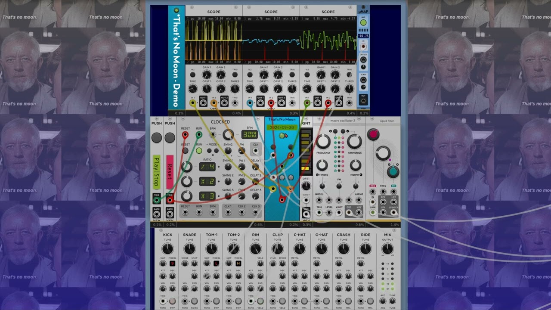Click the 2024-09-30 date display
551x310 pixels.
pyautogui.click(x=282, y=127)
